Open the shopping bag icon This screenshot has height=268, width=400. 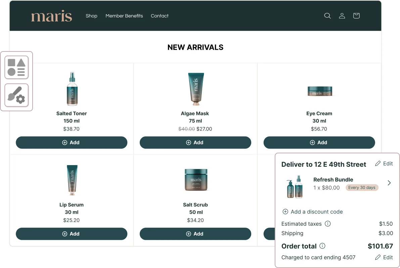tap(356, 15)
